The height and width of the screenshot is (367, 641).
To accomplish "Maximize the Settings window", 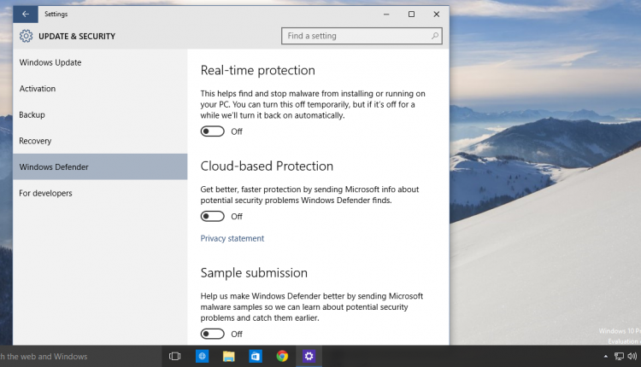I will (411, 14).
